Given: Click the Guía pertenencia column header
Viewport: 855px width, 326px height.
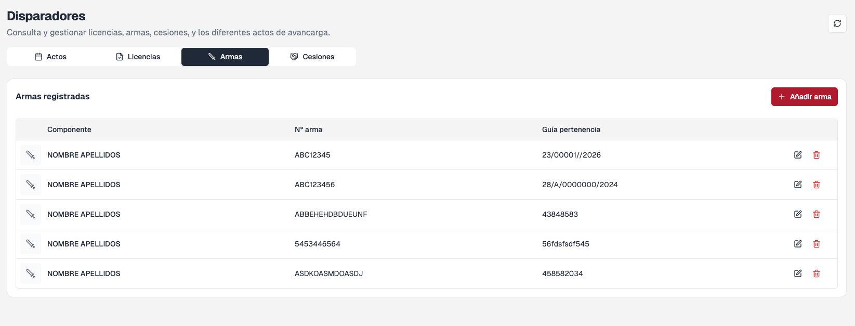Looking at the screenshot, I should 571,129.
